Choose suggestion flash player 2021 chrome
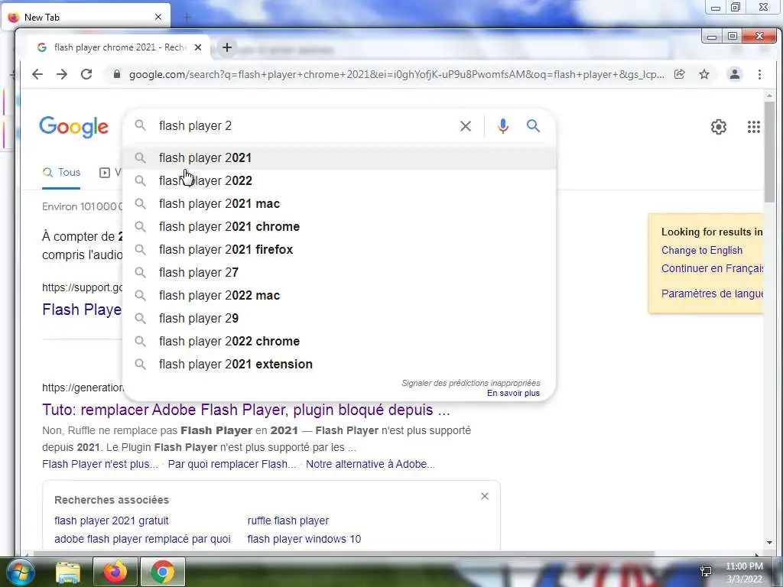 click(x=340, y=226)
